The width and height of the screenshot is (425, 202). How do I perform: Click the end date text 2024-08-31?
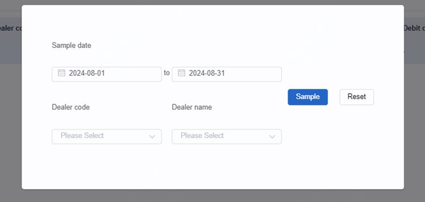pos(207,73)
